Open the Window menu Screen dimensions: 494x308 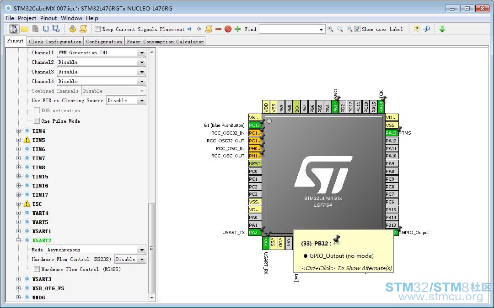click(x=71, y=18)
